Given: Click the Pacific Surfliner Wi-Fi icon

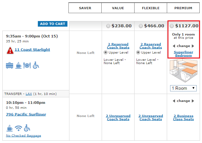Looking at the screenshot, I should (18, 128).
